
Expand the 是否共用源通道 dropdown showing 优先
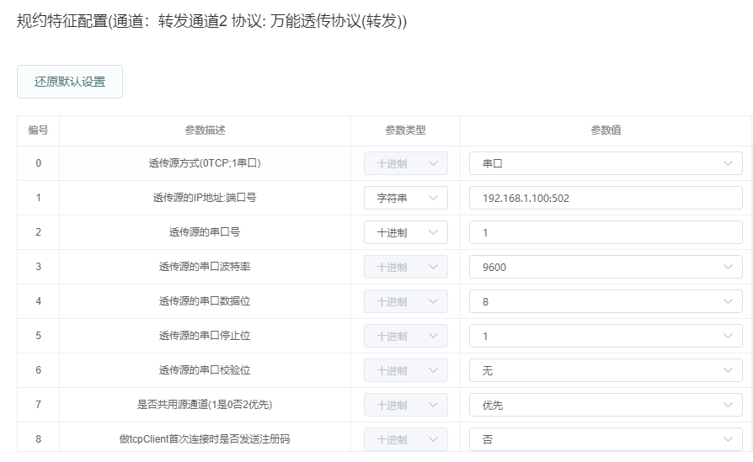coord(606,405)
